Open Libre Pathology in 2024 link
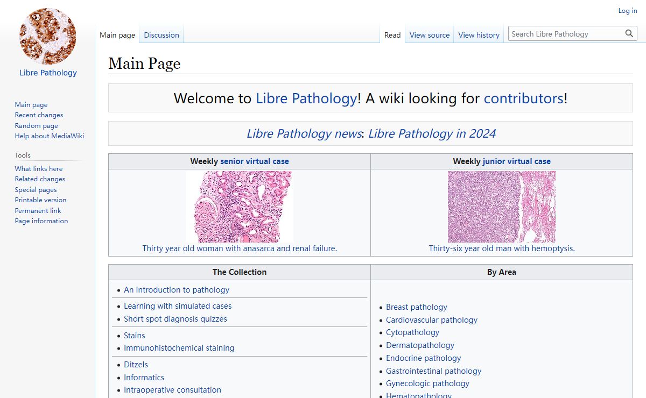The width and height of the screenshot is (646, 398). pos(432,133)
